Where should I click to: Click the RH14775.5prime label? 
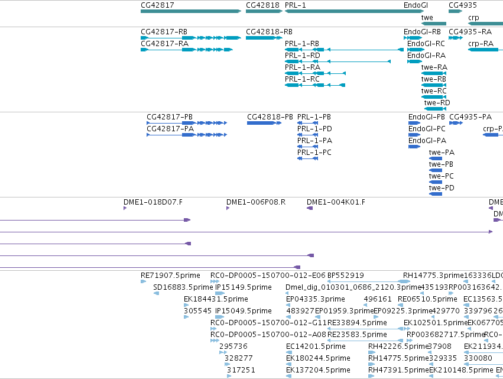[399, 358]
